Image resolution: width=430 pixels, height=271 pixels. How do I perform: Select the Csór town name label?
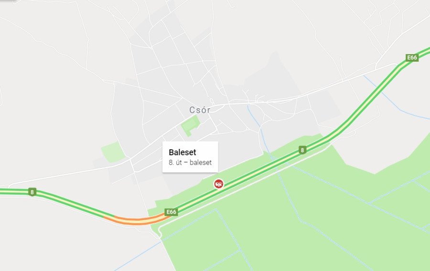(200, 110)
